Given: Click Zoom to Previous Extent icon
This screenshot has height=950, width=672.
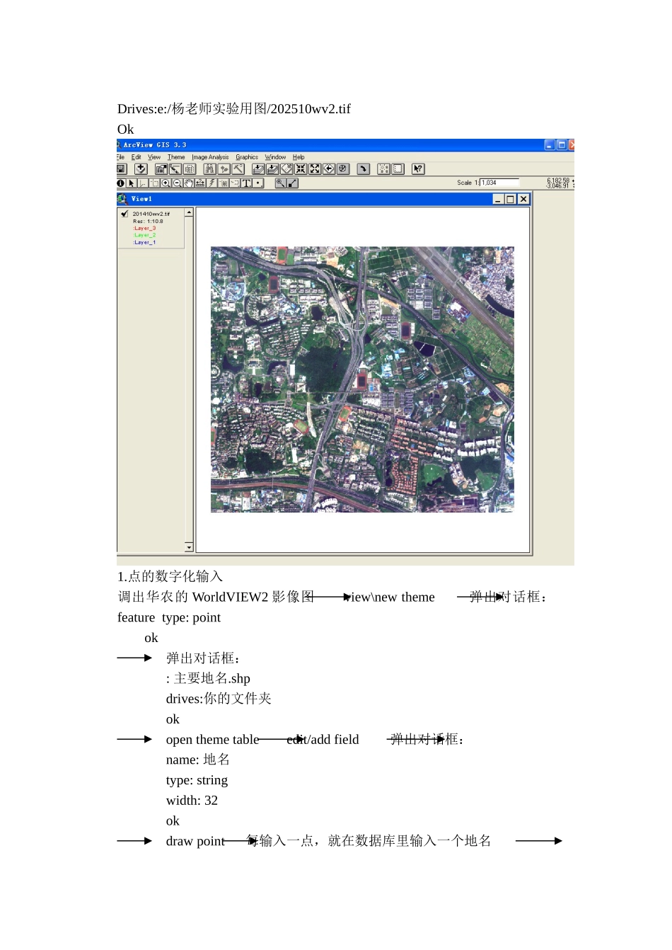Looking at the screenshot, I should 328,169.
